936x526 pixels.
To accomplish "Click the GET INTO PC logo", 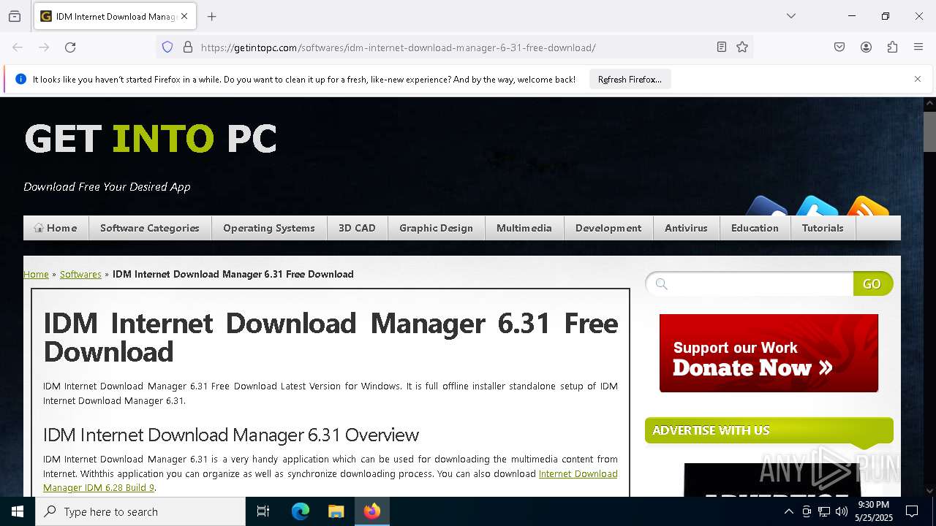I will [x=151, y=139].
